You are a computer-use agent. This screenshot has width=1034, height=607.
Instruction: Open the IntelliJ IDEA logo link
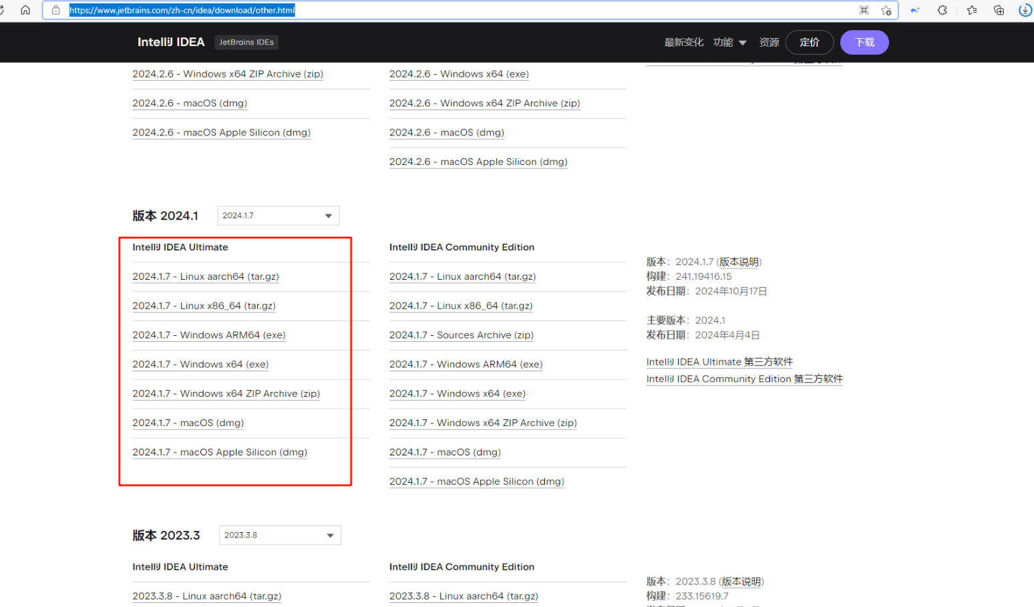[x=171, y=42]
